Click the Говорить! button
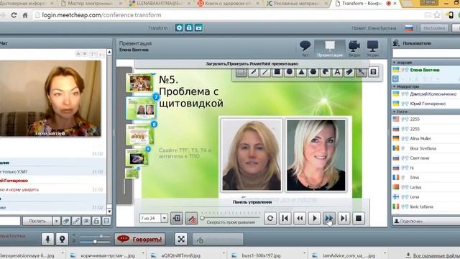 (x=140, y=239)
